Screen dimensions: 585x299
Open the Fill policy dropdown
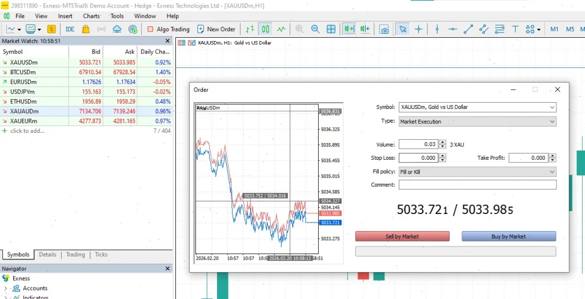point(478,172)
